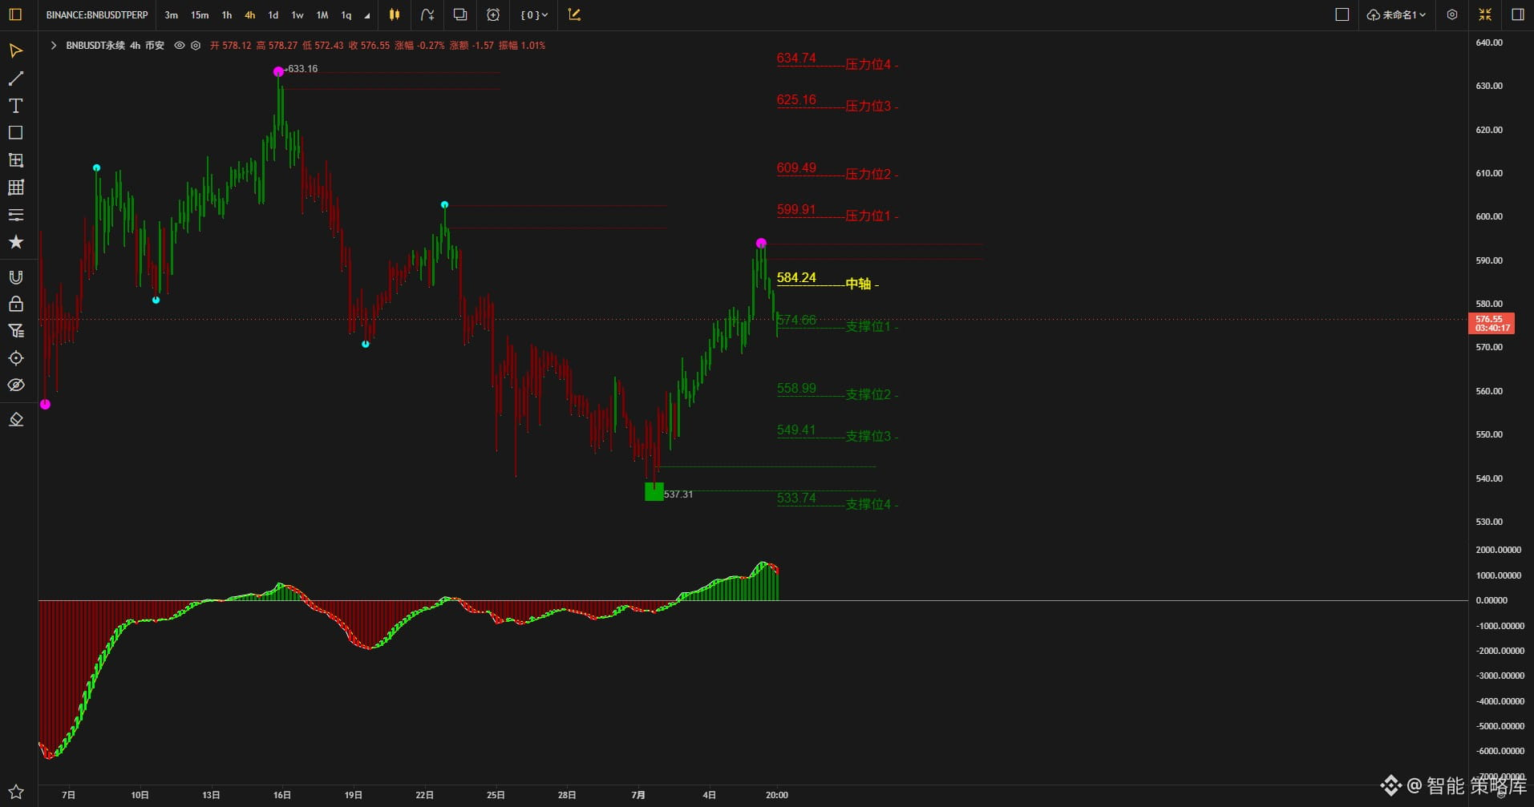
Task: Click the 609.49 压力位2 resistance label
Action: coord(837,171)
